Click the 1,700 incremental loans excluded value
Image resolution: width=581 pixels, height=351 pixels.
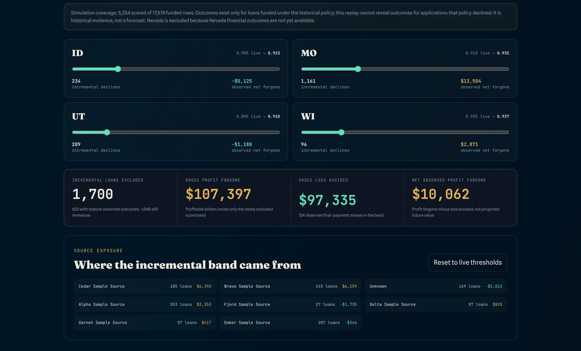point(92,194)
